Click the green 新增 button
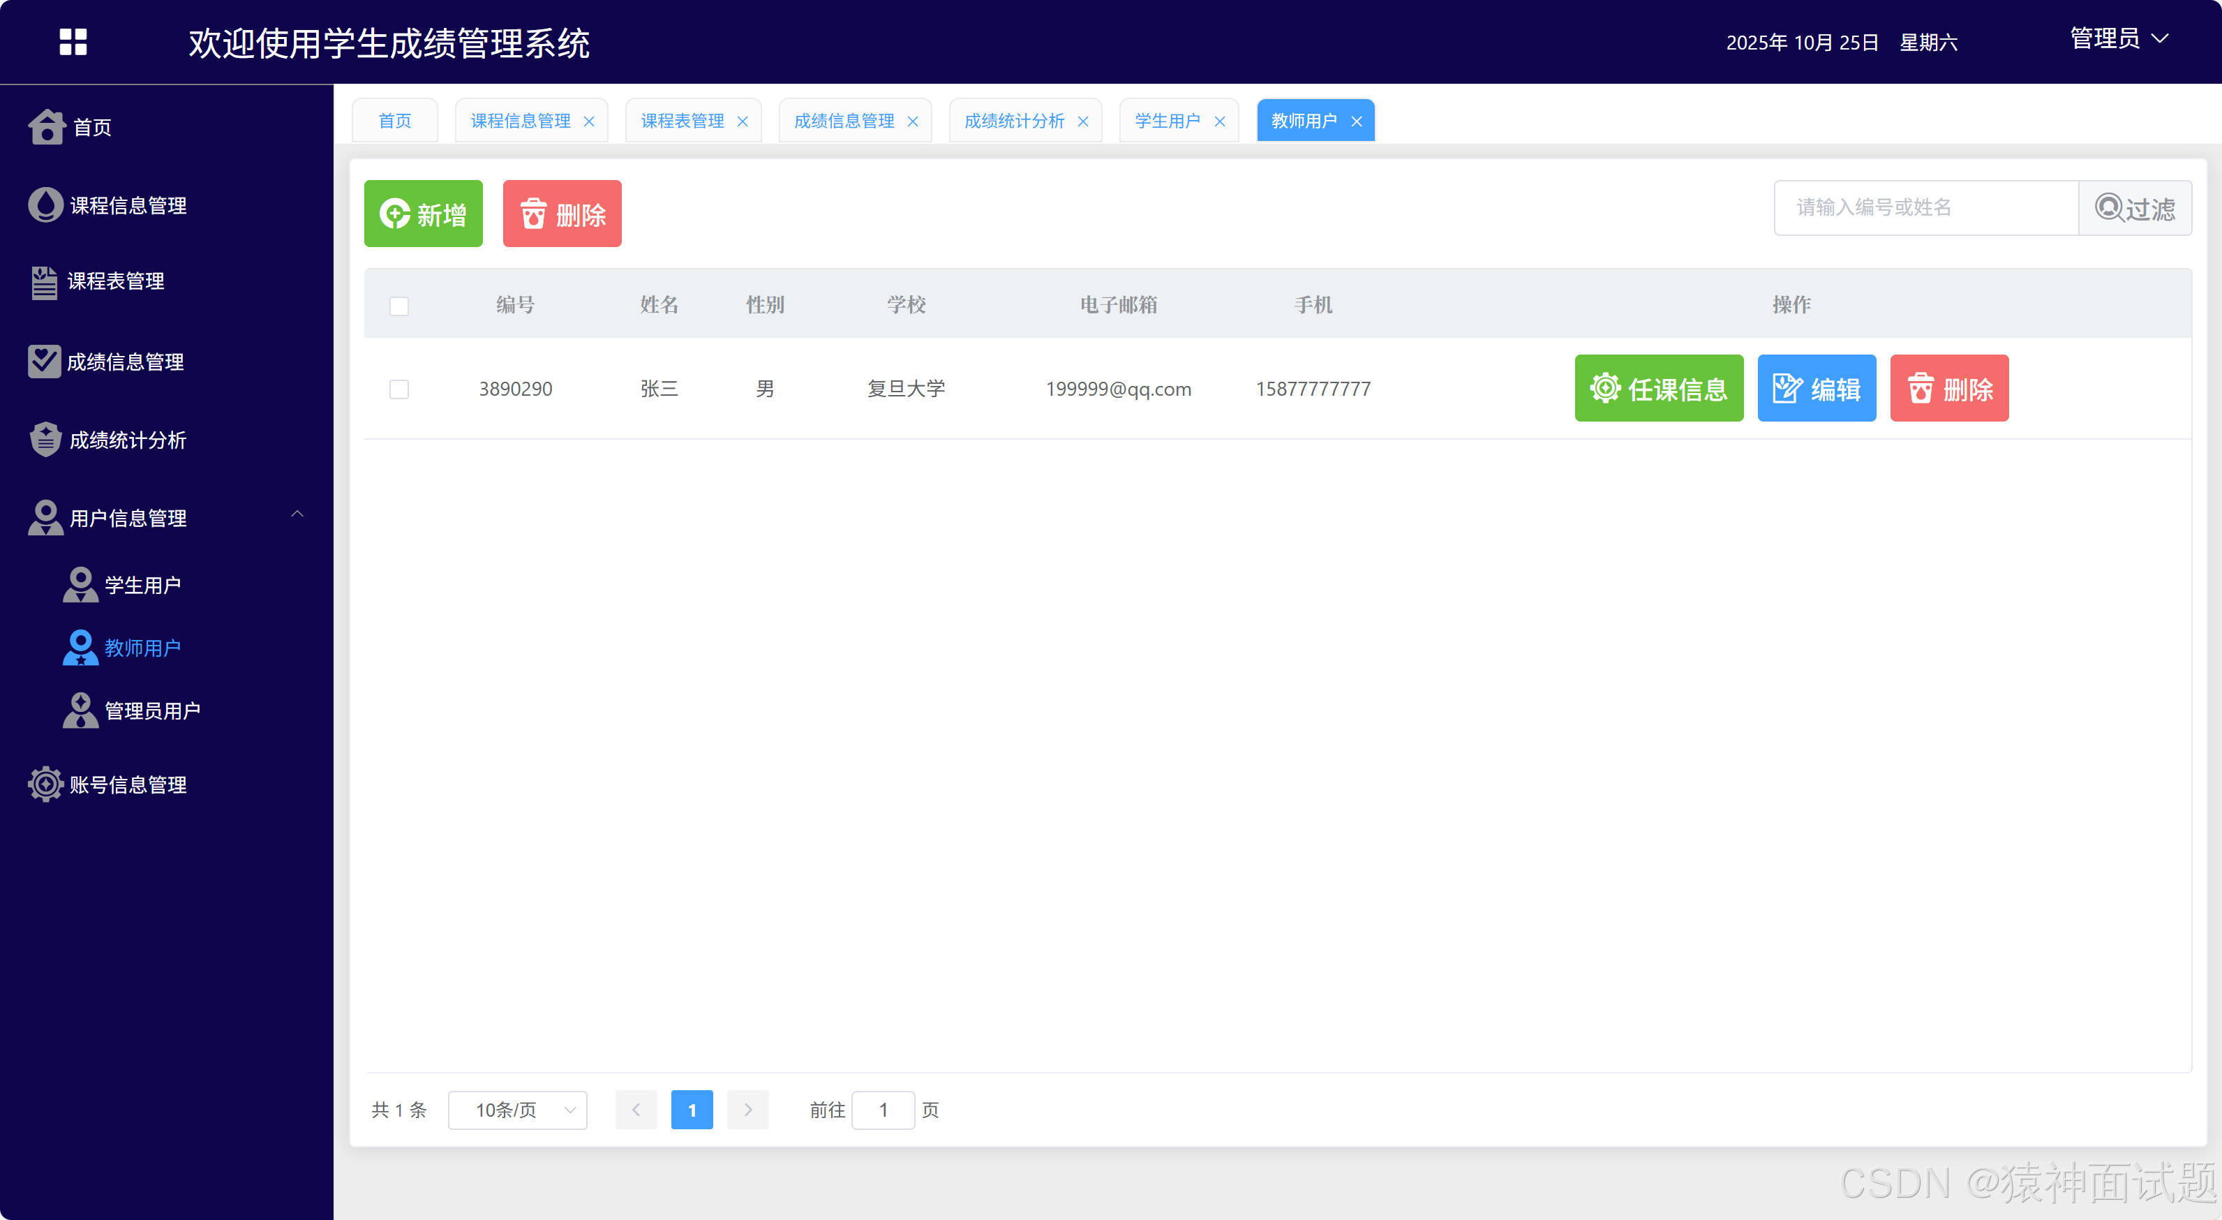The width and height of the screenshot is (2222, 1220). pos(423,213)
